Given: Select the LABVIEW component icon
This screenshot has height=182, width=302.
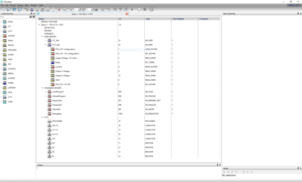Looking at the screenshot, I should [x=5, y=87].
